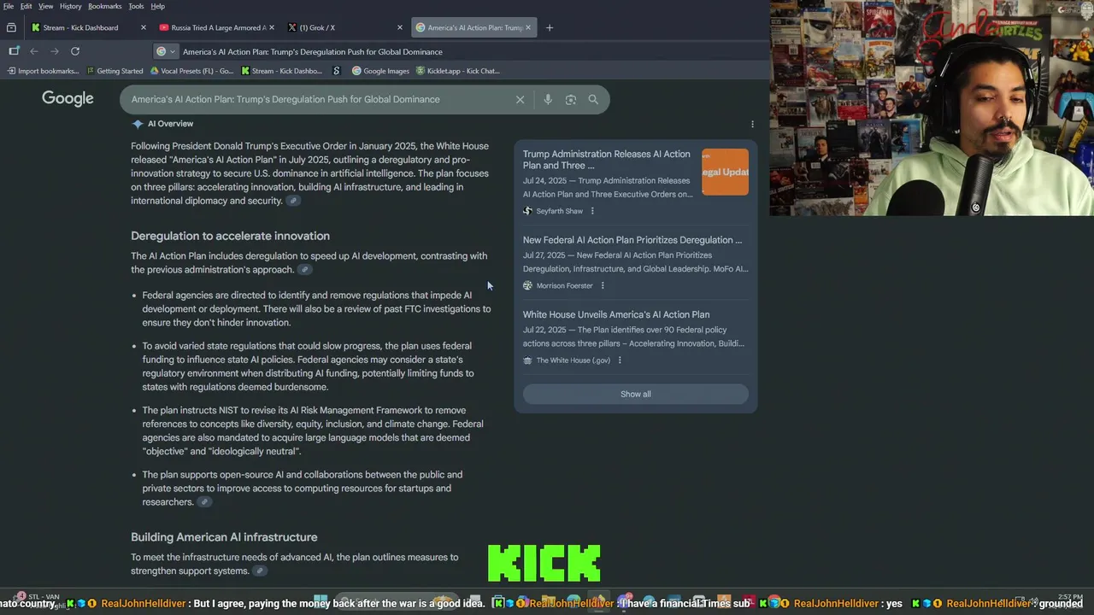This screenshot has height=615, width=1094.
Task: Open Trump Administration Releases AI Action Plan article
Action: pos(606,160)
